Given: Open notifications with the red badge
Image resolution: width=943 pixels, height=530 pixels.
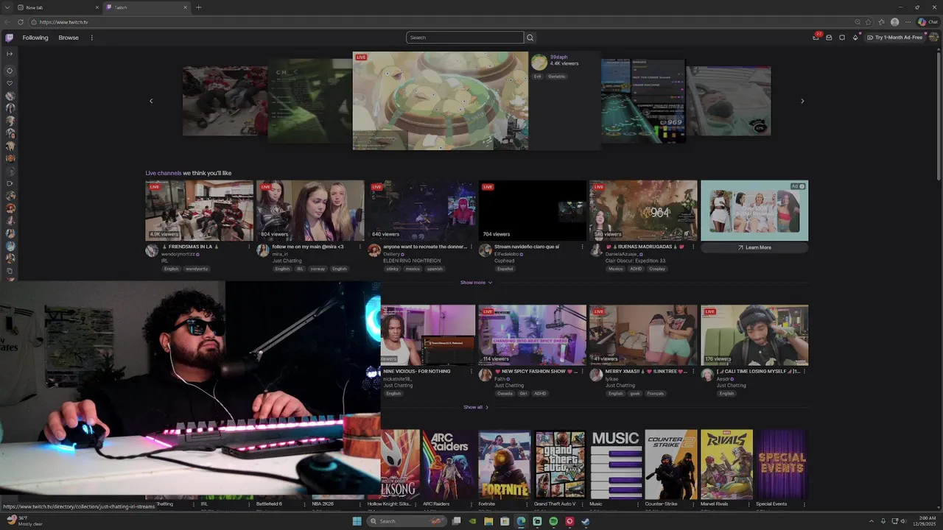Looking at the screenshot, I should pyautogui.click(x=816, y=37).
